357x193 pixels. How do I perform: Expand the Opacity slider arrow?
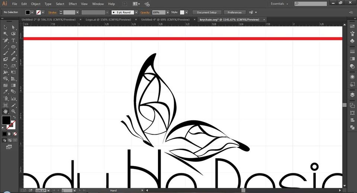pos(168,13)
